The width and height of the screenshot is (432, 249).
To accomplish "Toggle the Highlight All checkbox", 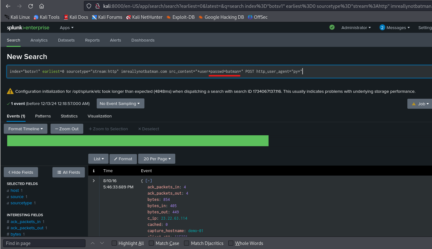I will coord(114,243).
